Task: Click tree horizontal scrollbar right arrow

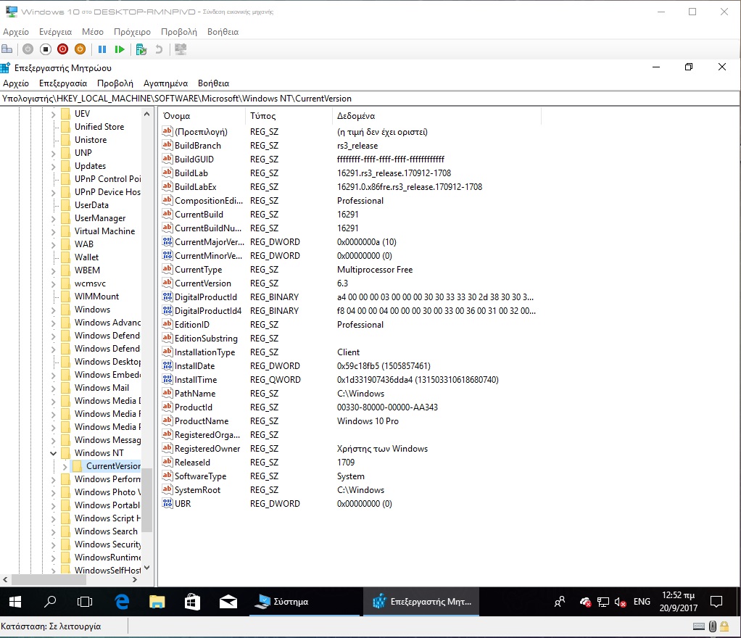Action: [x=135, y=579]
